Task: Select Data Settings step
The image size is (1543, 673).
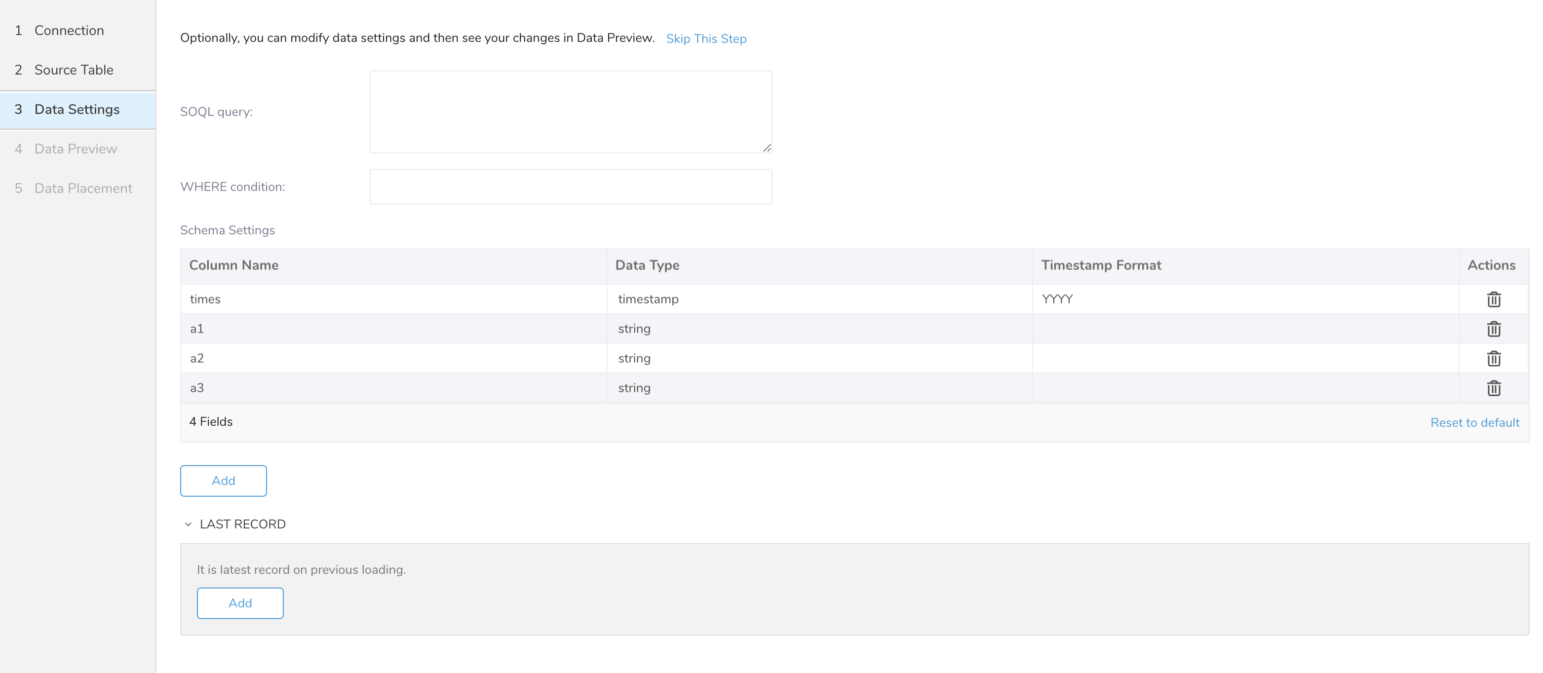Action: pos(77,110)
